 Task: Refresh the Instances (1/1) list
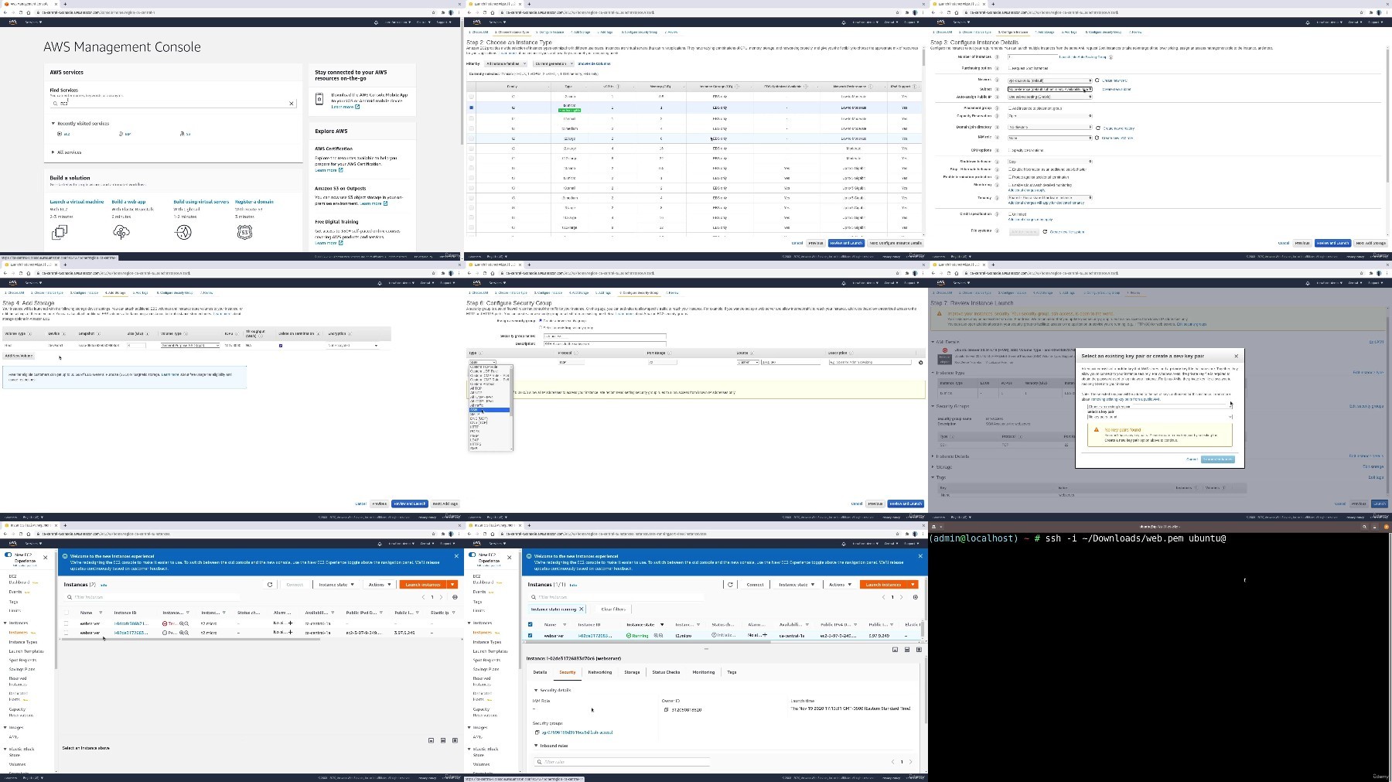coord(730,584)
